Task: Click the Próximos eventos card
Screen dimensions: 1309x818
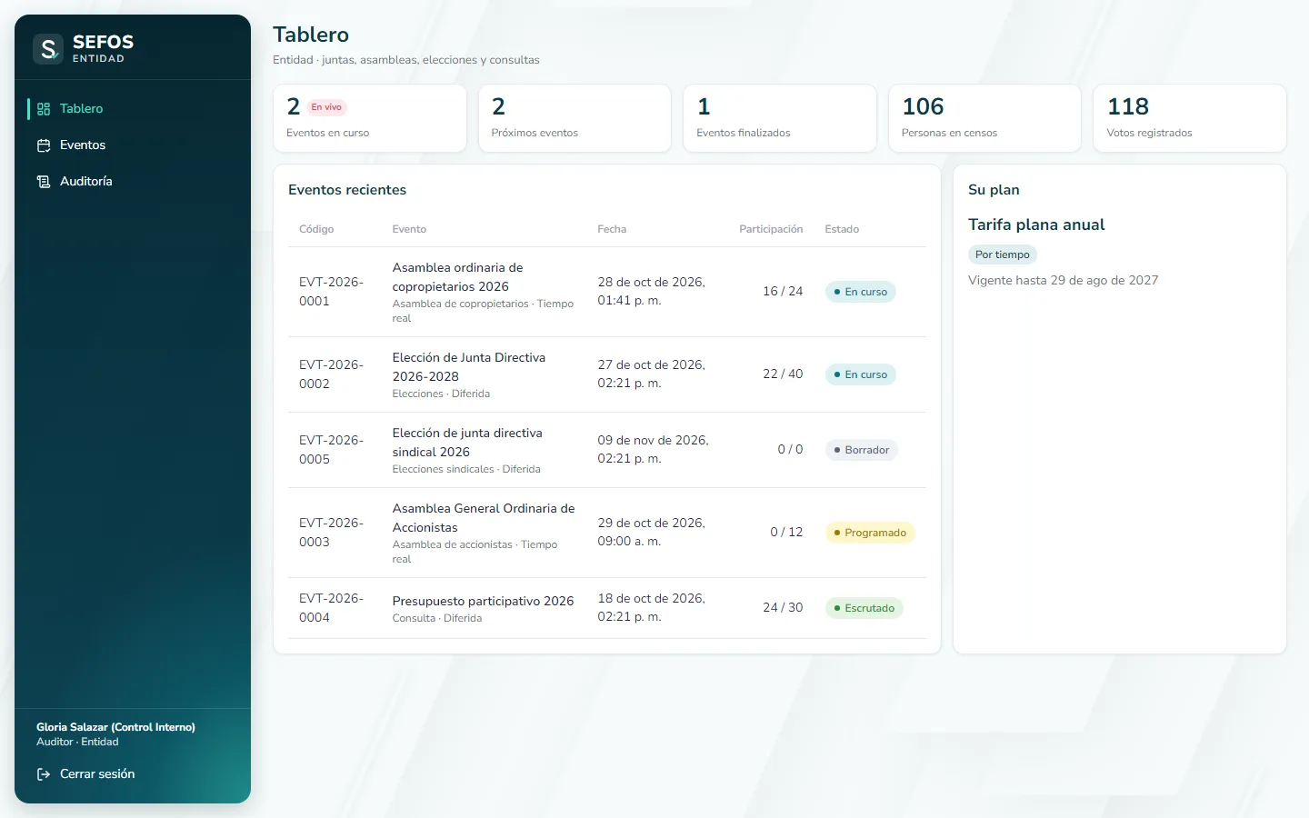Action: 575,118
